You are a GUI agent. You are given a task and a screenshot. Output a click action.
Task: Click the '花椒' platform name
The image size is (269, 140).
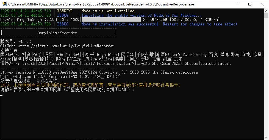tap(246, 55)
